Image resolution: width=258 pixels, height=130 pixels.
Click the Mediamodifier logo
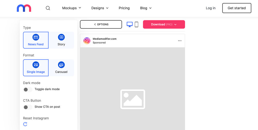tap(24, 8)
